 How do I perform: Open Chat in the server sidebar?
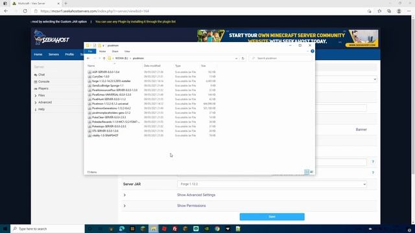pyautogui.click(x=41, y=75)
